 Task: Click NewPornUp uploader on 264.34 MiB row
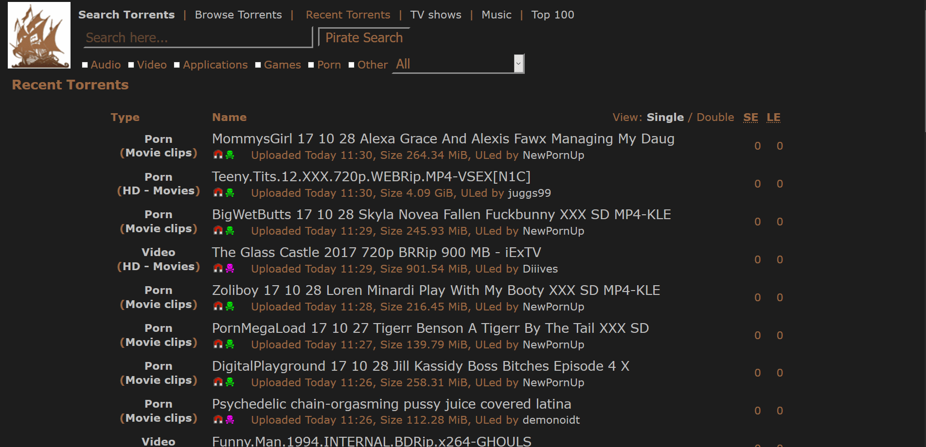[553, 155]
